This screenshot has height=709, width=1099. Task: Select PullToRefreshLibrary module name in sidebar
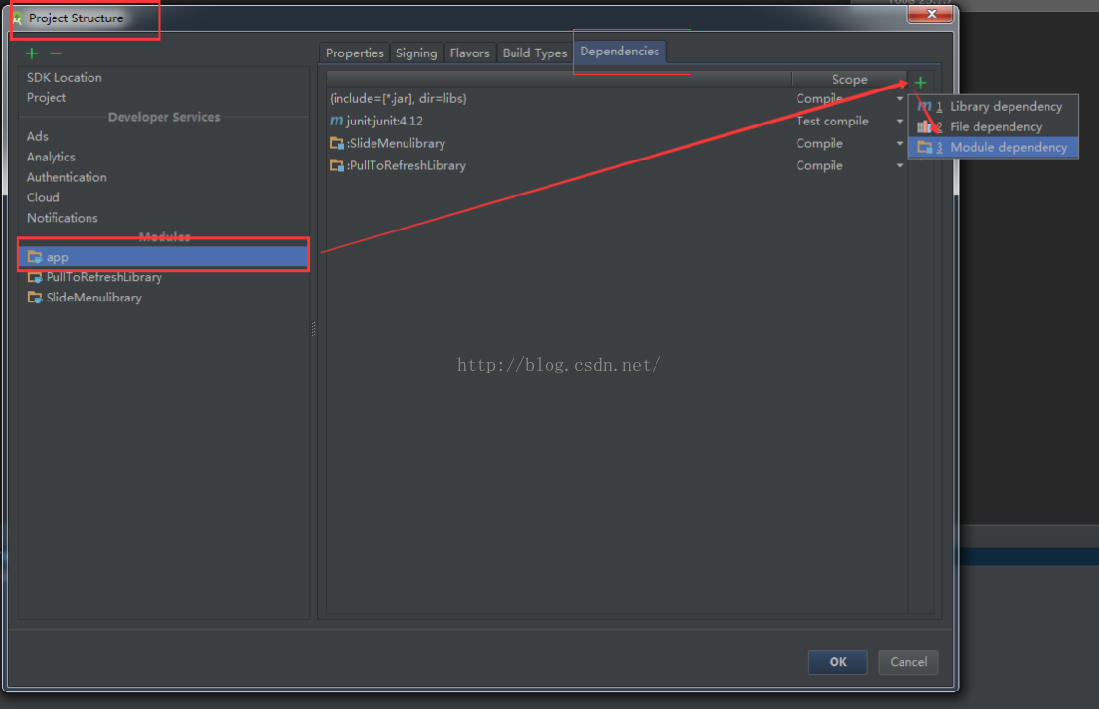[x=104, y=277]
